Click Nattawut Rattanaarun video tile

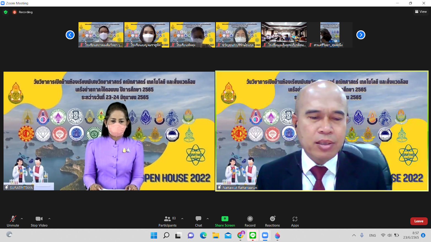pos(322,131)
